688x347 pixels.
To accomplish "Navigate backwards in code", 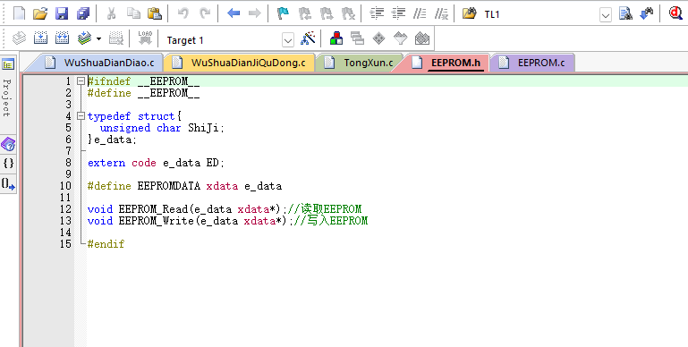I will 234,13.
